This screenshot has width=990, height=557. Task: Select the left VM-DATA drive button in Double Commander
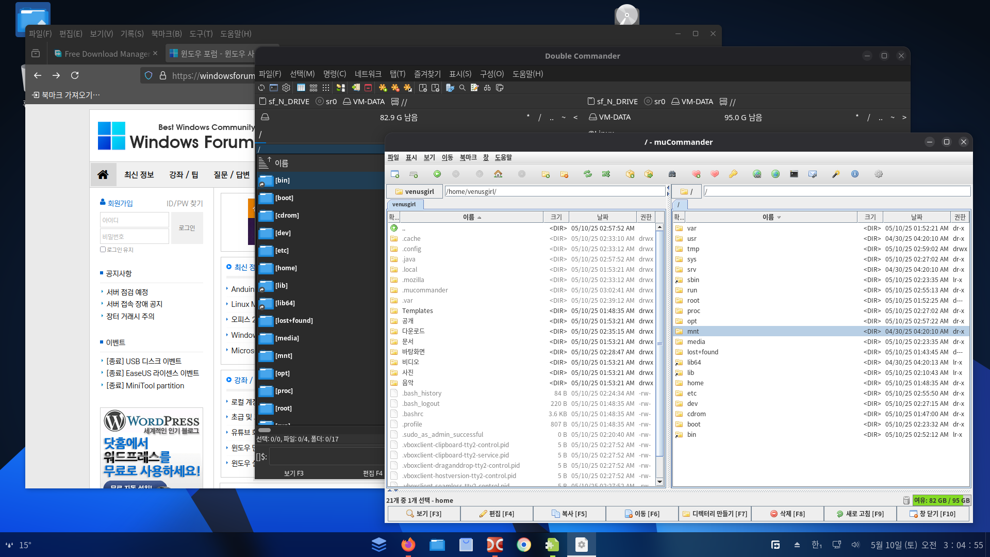click(364, 102)
